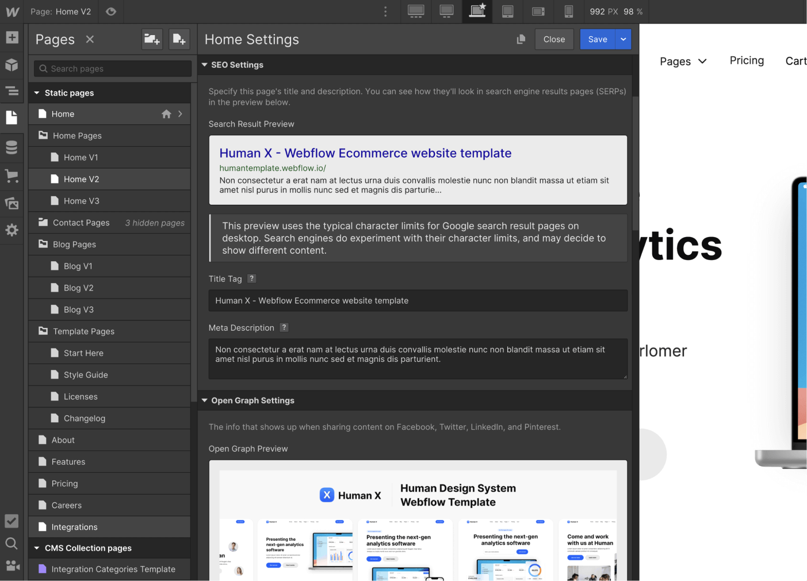The width and height of the screenshot is (807, 581).
Task: Open the Pages dropdown in the site navbar
Action: click(683, 61)
